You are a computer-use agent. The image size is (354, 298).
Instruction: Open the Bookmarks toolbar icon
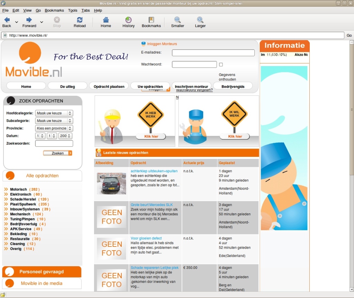click(x=151, y=20)
